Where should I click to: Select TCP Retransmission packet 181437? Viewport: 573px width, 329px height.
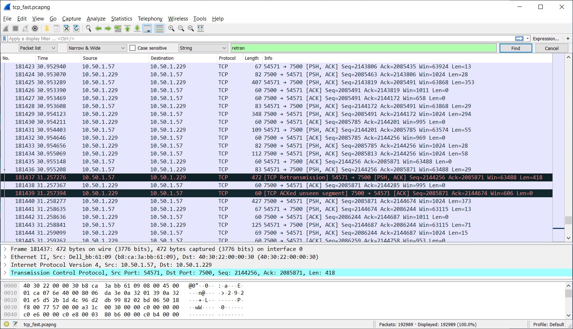277,177
